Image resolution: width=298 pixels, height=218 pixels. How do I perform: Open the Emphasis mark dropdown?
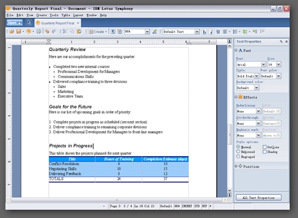click(x=259, y=135)
